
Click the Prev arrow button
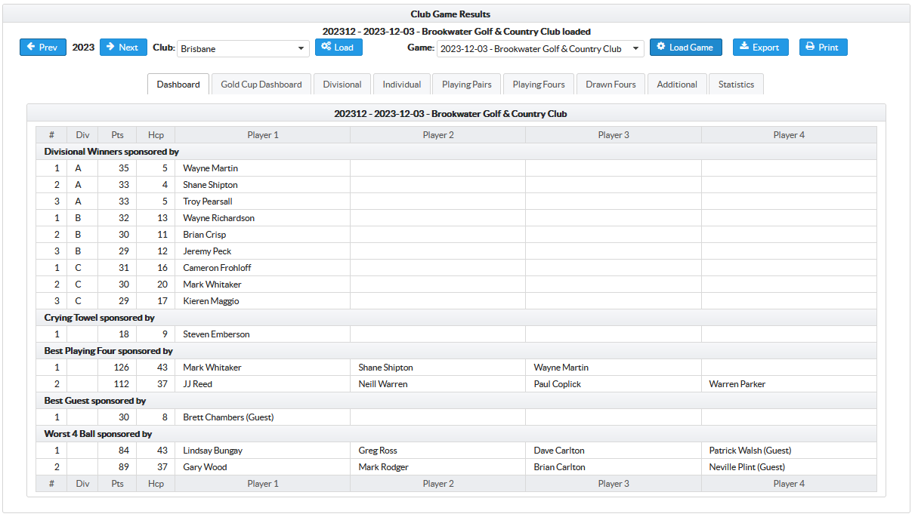43,48
